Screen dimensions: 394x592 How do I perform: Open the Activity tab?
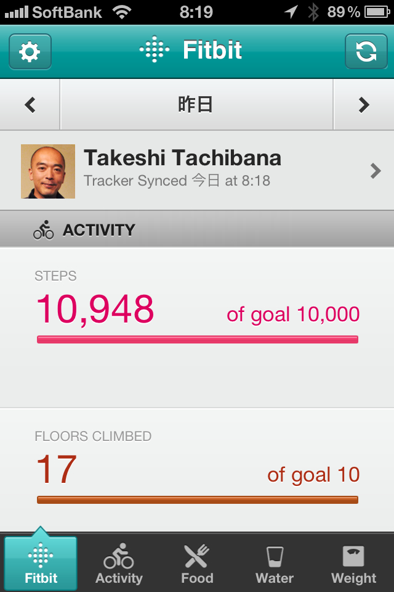(x=119, y=563)
